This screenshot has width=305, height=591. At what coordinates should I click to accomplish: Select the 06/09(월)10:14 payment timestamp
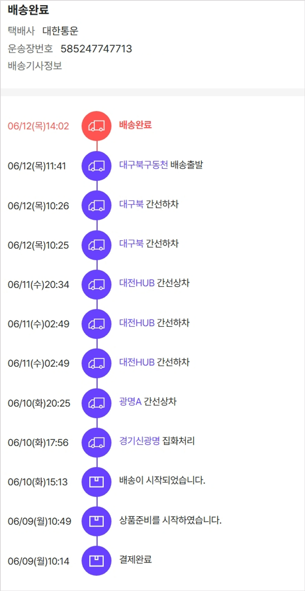point(39,561)
